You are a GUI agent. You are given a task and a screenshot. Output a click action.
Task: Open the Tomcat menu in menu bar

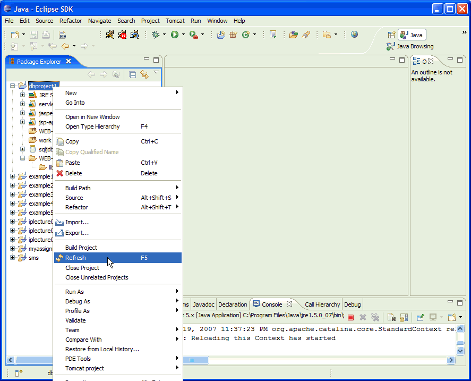click(x=175, y=21)
